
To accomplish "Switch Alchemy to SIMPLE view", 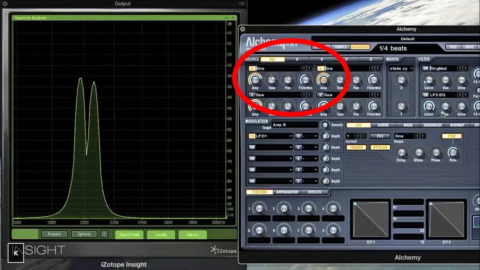I will click(341, 47).
